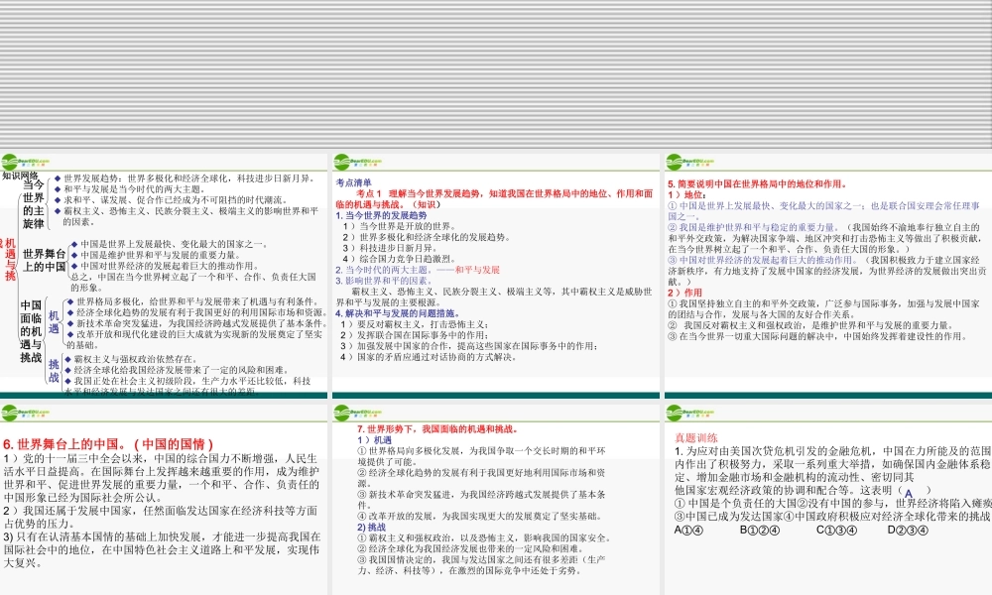Image resolution: width=992 pixels, height=595 pixels.
Task: Click the BearEDU logo on the 知识网络 slide
Action: tap(26, 163)
